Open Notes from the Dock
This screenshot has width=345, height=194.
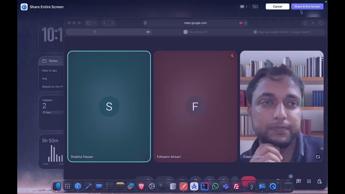(x=120, y=186)
